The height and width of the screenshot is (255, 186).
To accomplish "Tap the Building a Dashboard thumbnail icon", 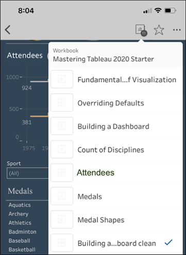I will (62, 126).
